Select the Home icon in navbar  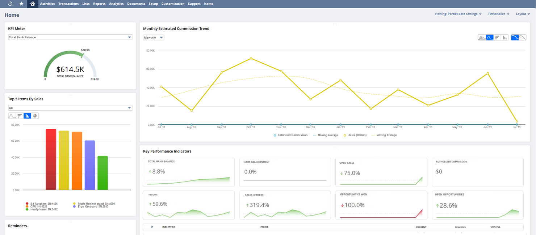tap(32, 4)
